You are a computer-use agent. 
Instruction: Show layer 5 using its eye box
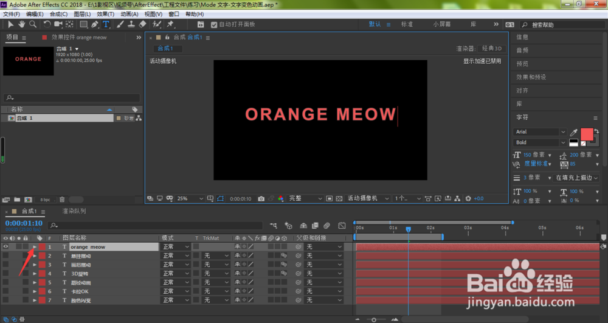pos(5,282)
